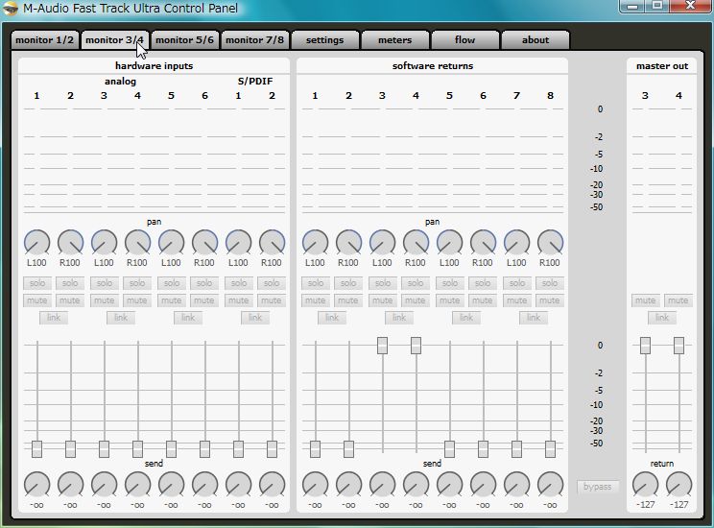Screen dimensions: 714x528
Task: Click send knob of analog input 1
Action: tap(36, 484)
